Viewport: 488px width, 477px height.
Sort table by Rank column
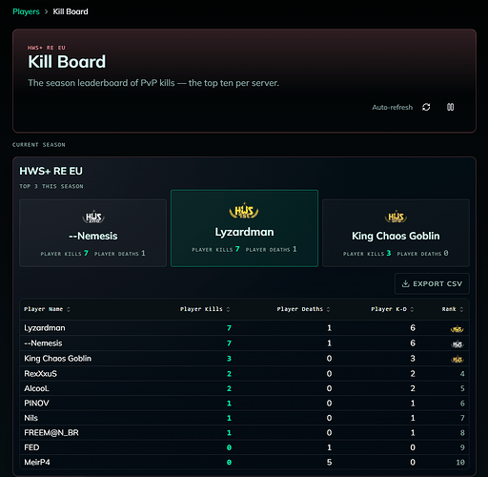click(x=453, y=309)
